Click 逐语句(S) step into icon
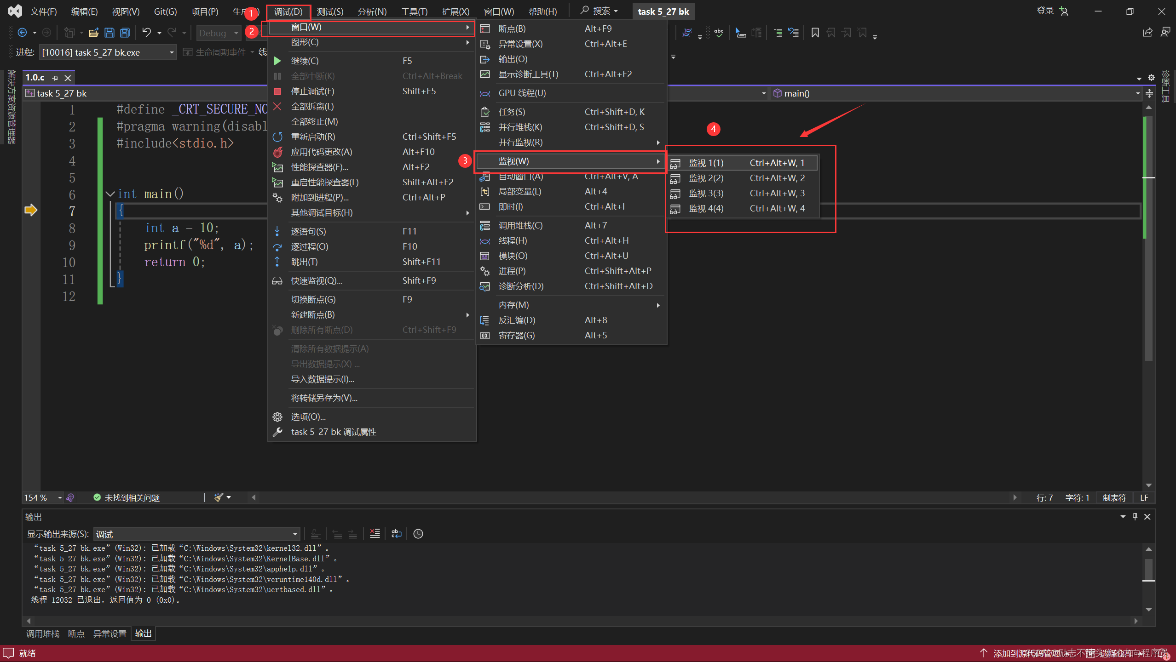 (x=277, y=231)
